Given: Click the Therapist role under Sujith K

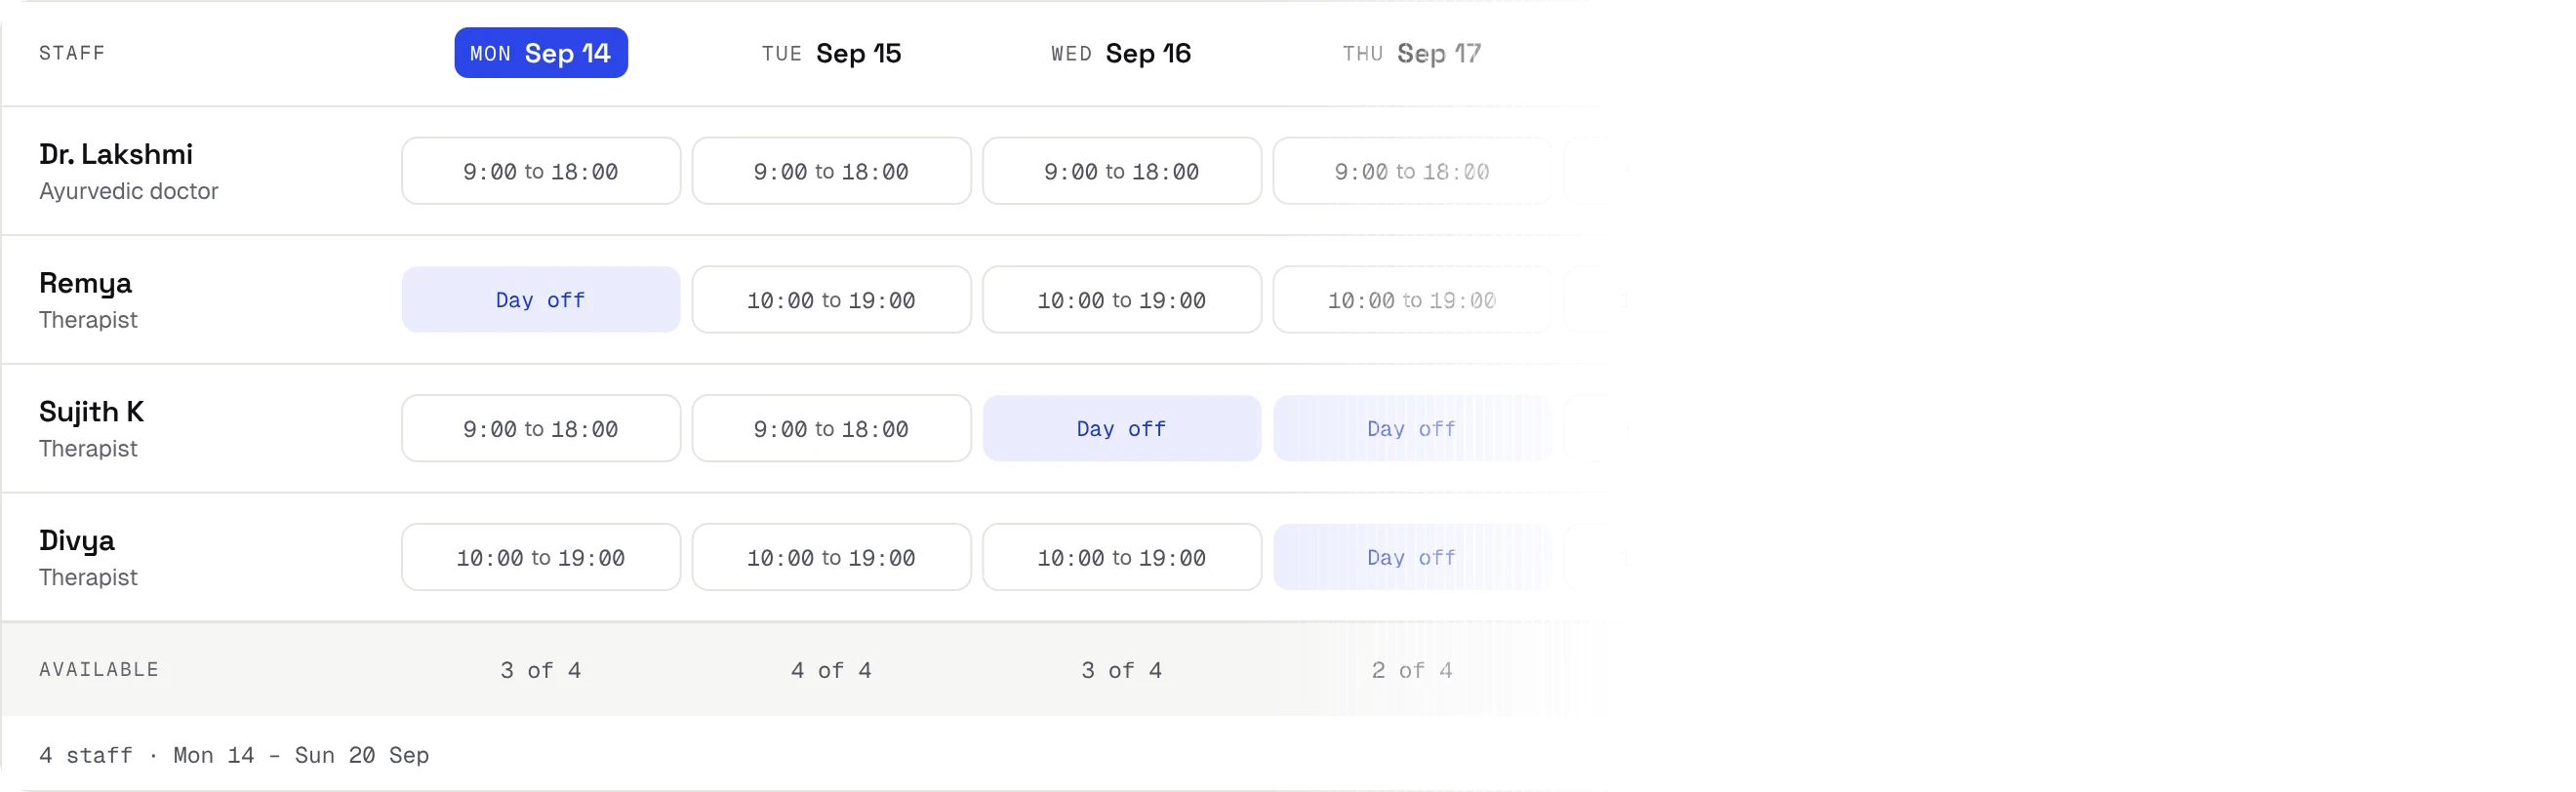Looking at the screenshot, I should point(88,449).
